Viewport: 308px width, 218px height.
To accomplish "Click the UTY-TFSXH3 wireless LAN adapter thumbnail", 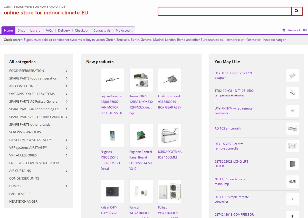I will click(x=293, y=75).
